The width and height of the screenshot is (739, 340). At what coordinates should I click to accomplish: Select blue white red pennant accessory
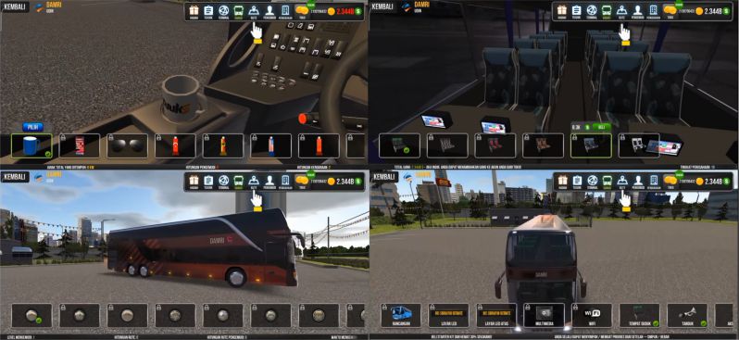pyautogui.click(x=271, y=145)
